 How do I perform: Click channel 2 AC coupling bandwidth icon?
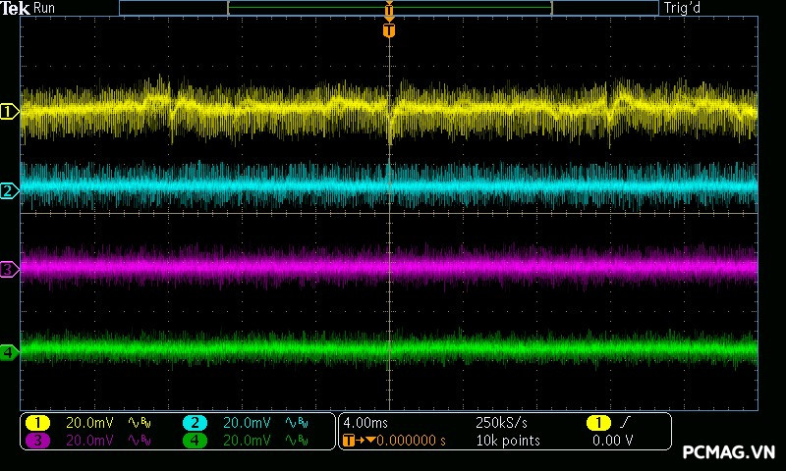click(x=295, y=423)
